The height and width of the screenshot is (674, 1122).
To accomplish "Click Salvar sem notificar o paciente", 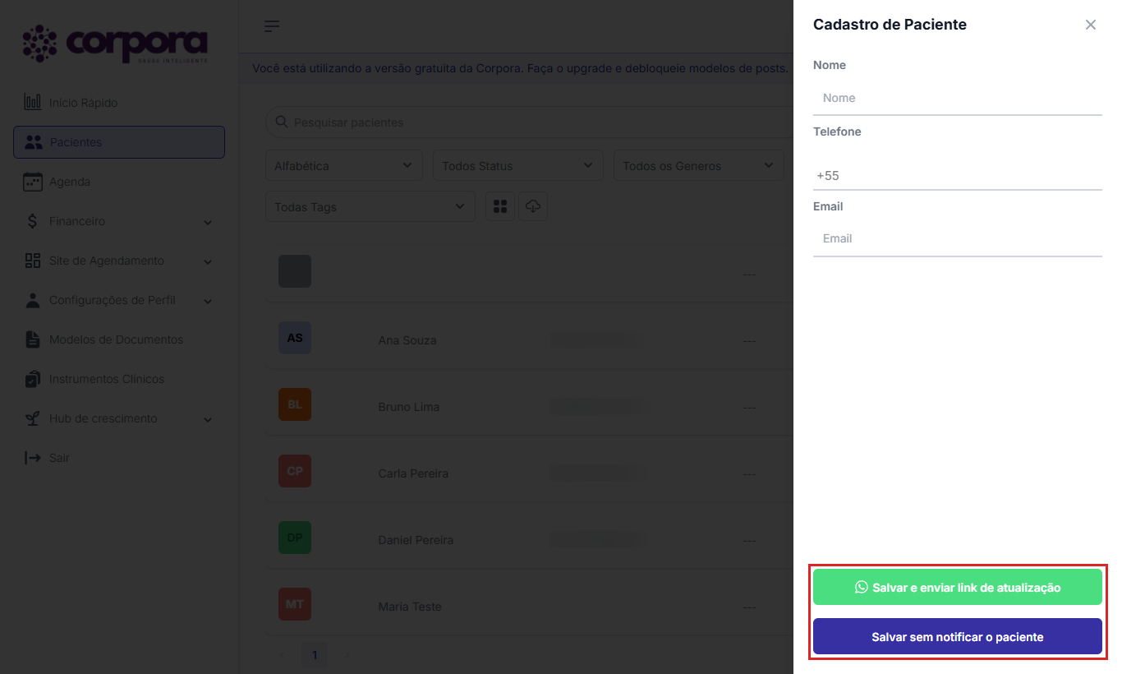I will (x=958, y=636).
